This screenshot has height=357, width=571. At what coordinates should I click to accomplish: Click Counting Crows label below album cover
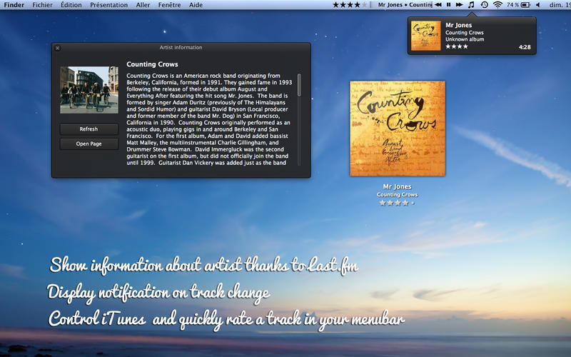click(x=398, y=194)
